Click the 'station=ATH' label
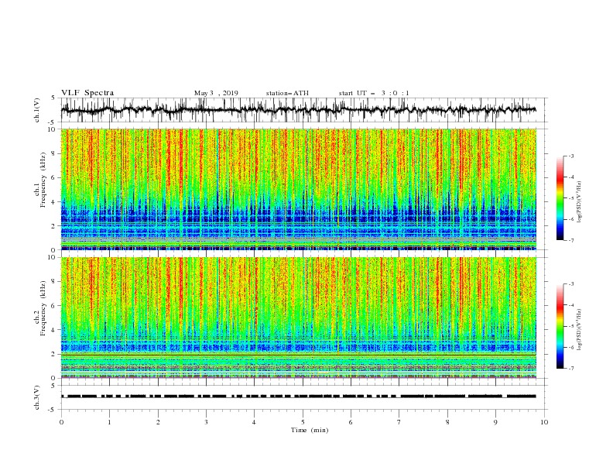 point(287,93)
